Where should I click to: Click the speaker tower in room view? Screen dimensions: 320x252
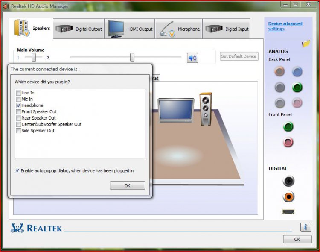point(206,109)
